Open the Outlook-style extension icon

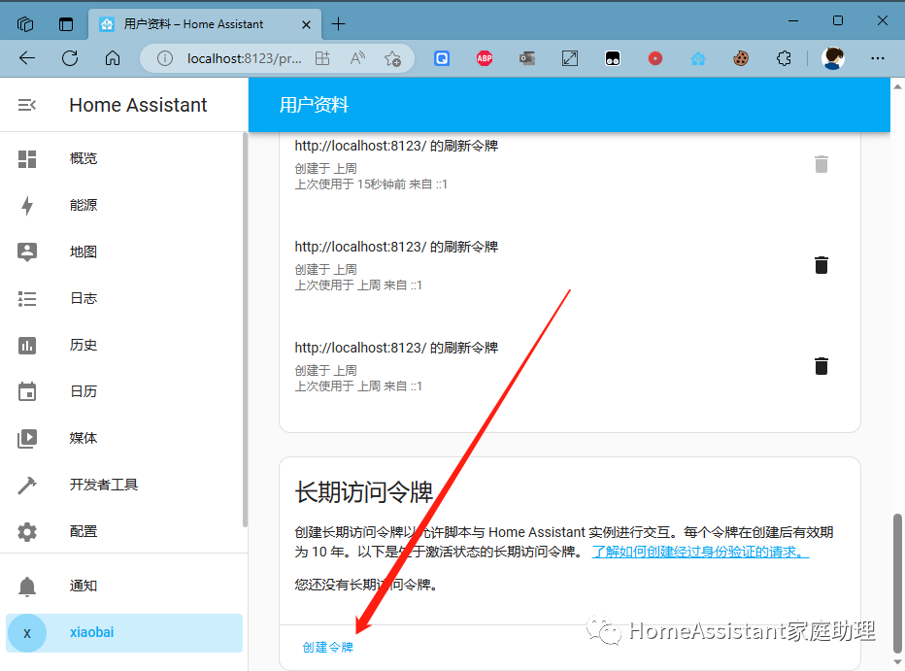pyautogui.click(x=527, y=57)
